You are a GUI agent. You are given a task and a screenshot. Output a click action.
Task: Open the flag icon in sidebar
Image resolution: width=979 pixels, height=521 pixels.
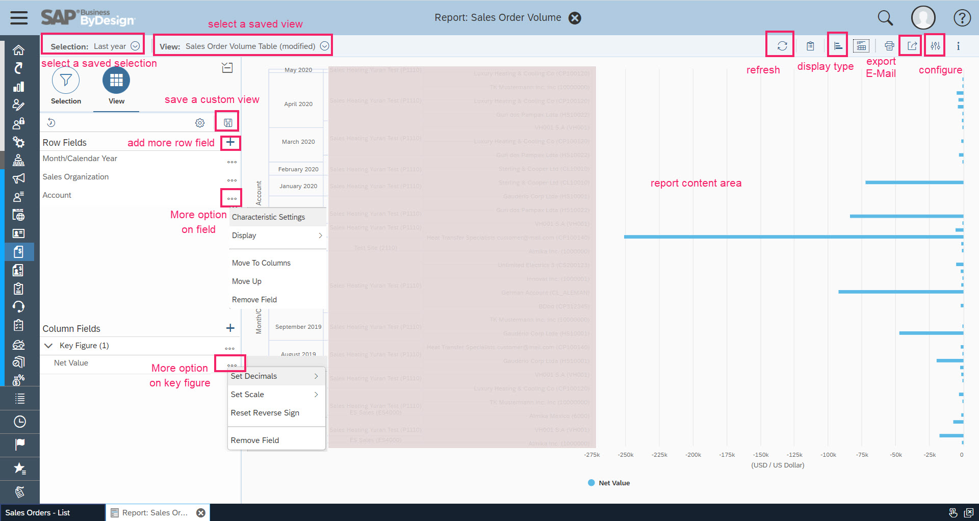[19, 445]
